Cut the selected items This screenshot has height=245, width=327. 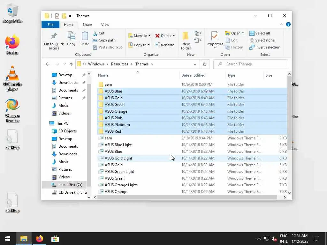click(99, 33)
